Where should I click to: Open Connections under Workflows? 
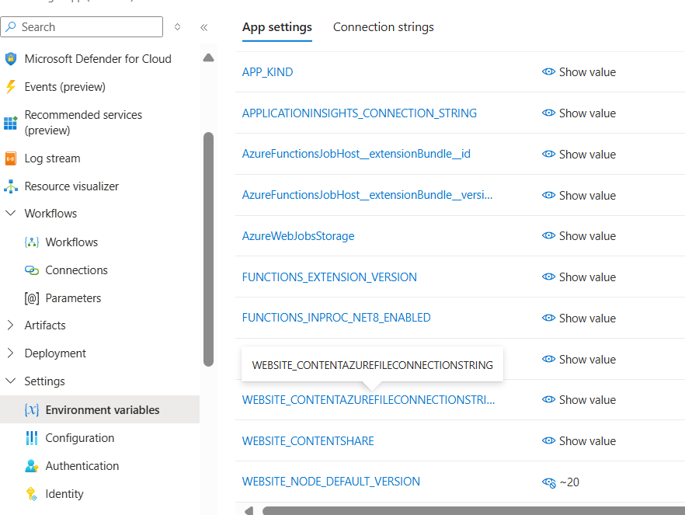76,270
